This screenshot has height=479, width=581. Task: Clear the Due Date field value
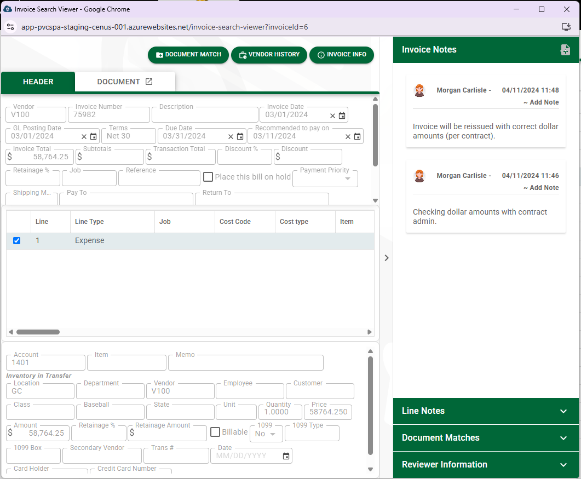point(230,137)
